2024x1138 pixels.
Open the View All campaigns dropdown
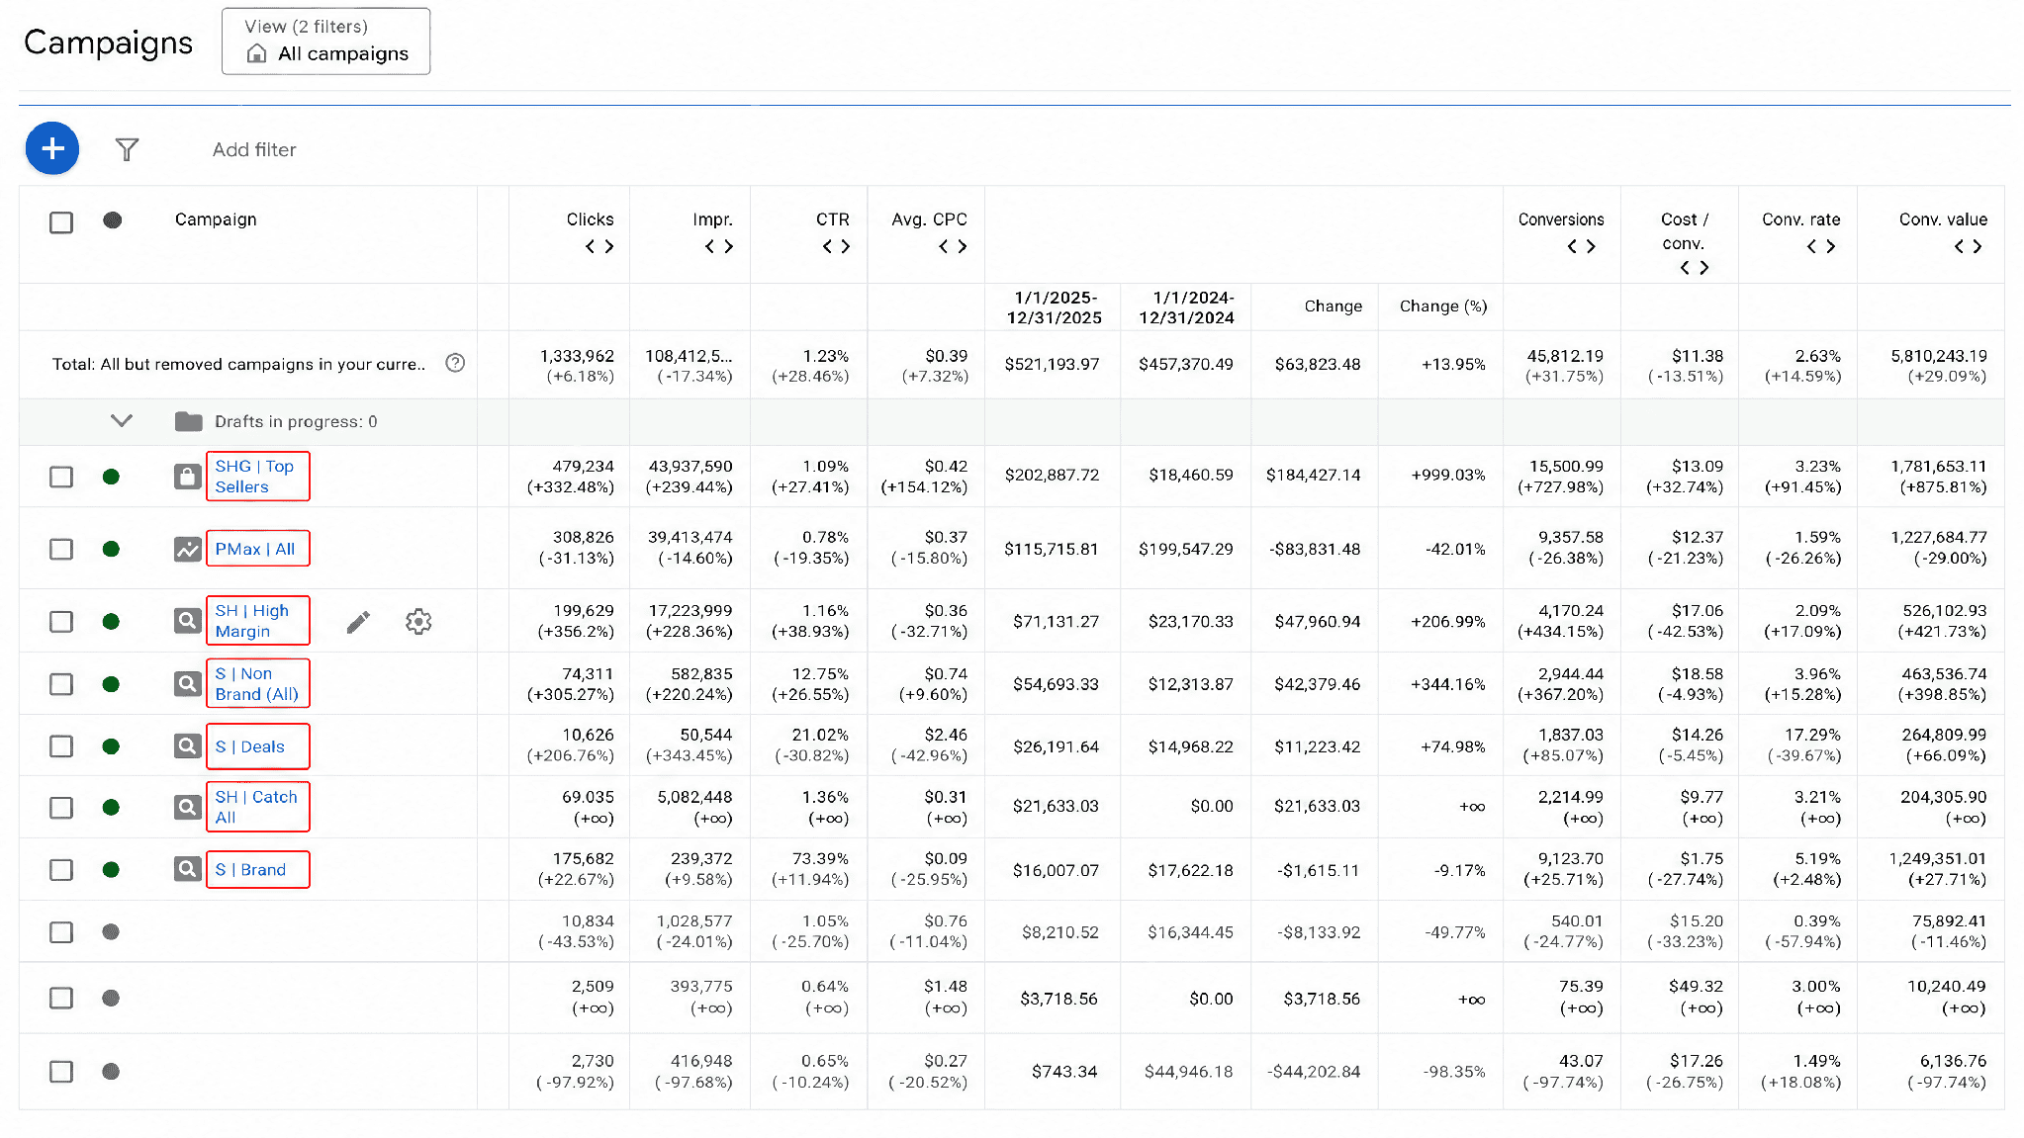pyautogui.click(x=326, y=42)
